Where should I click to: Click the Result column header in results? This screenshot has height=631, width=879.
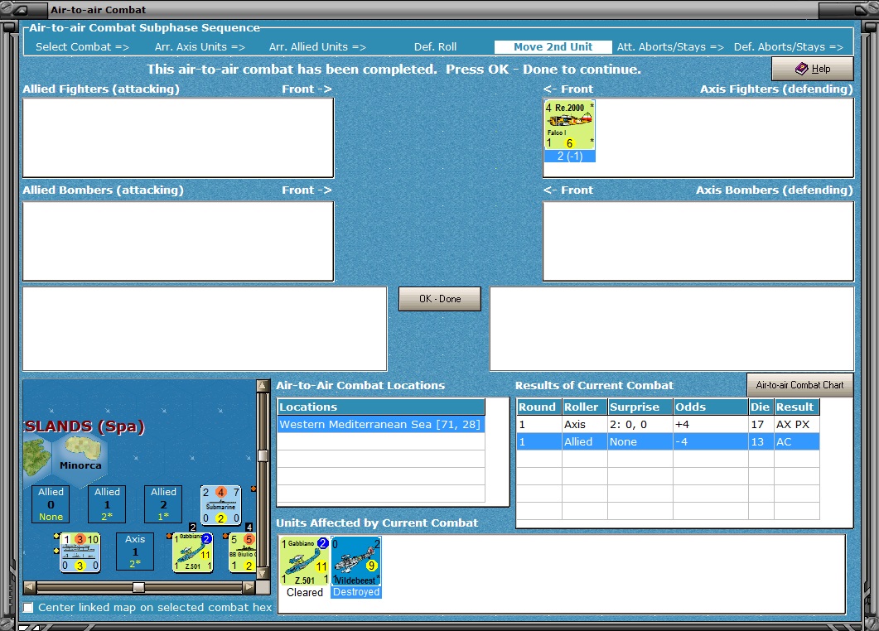(x=797, y=407)
